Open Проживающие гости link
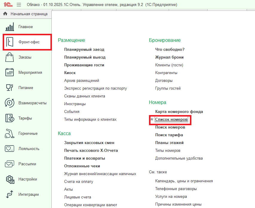Viewport: 255px width, 208px height. 84,65
